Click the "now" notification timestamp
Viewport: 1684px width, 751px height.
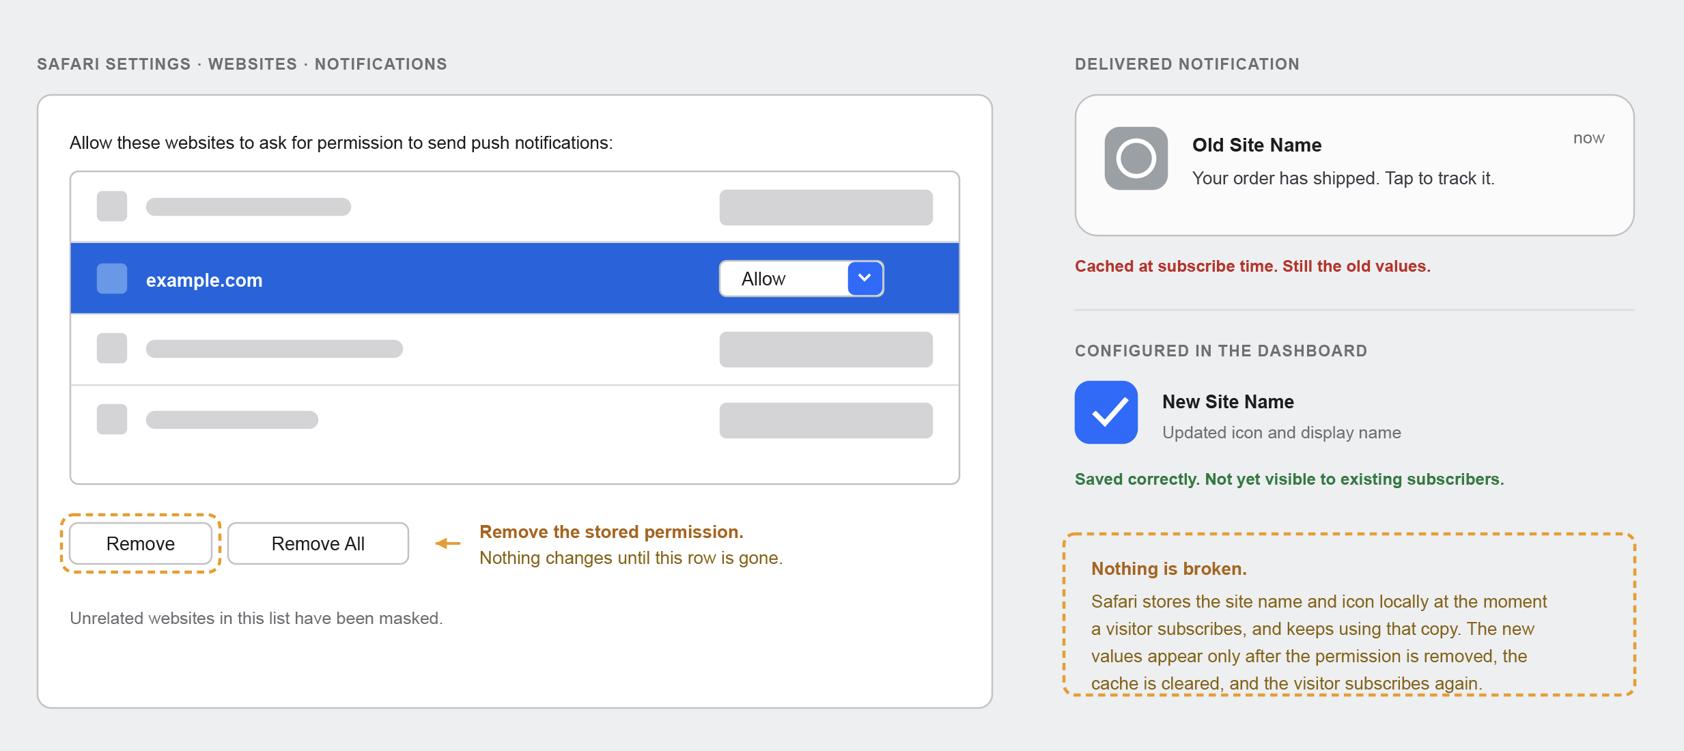pyautogui.click(x=1589, y=138)
